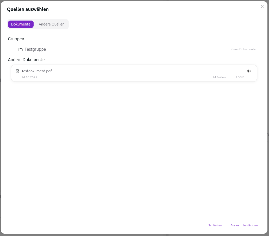Open the Andere Quellen tab

coord(51,24)
